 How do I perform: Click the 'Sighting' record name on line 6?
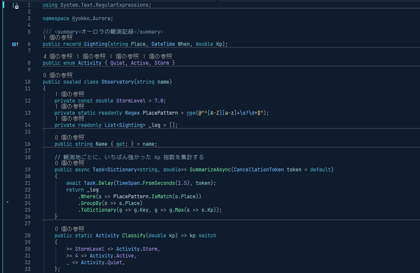tap(96, 44)
